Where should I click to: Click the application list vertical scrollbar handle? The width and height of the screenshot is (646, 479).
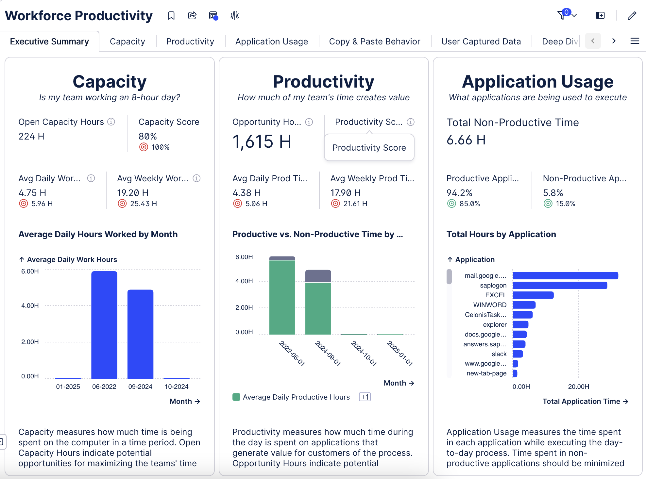(x=449, y=276)
